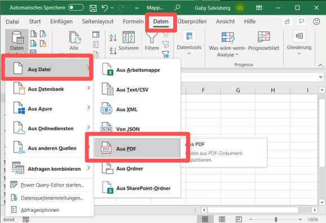Image resolution: width=326 pixels, height=223 pixels.
Task: Choose Aus SharePoint-Ordner
Action: click(137, 188)
